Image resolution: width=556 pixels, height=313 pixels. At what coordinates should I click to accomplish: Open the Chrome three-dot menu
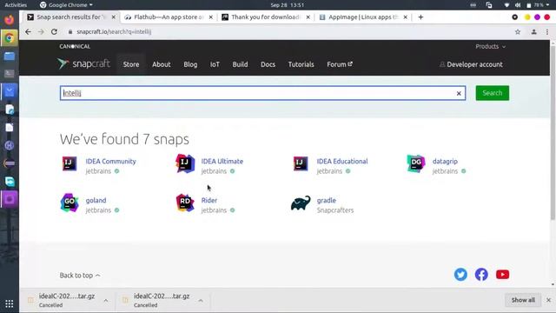tap(547, 31)
